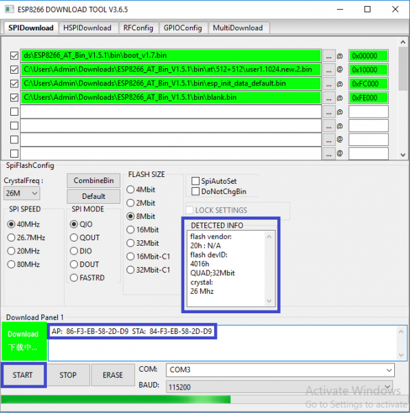The image size is (410, 413).
Task: Click the DETECTED INFO scroll up arrow
Action: click(x=269, y=237)
